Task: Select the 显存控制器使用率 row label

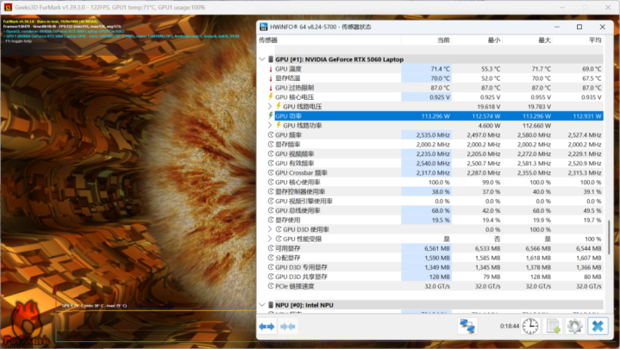Action: point(300,191)
